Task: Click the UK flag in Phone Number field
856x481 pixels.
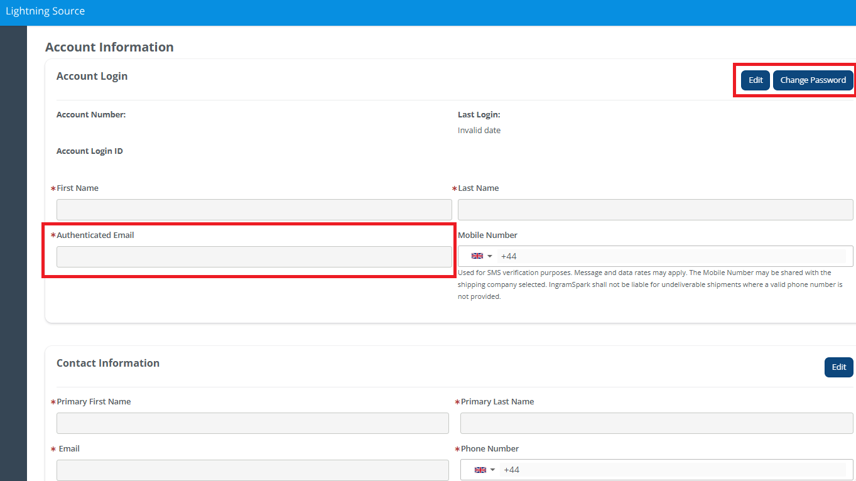Action: pos(480,470)
